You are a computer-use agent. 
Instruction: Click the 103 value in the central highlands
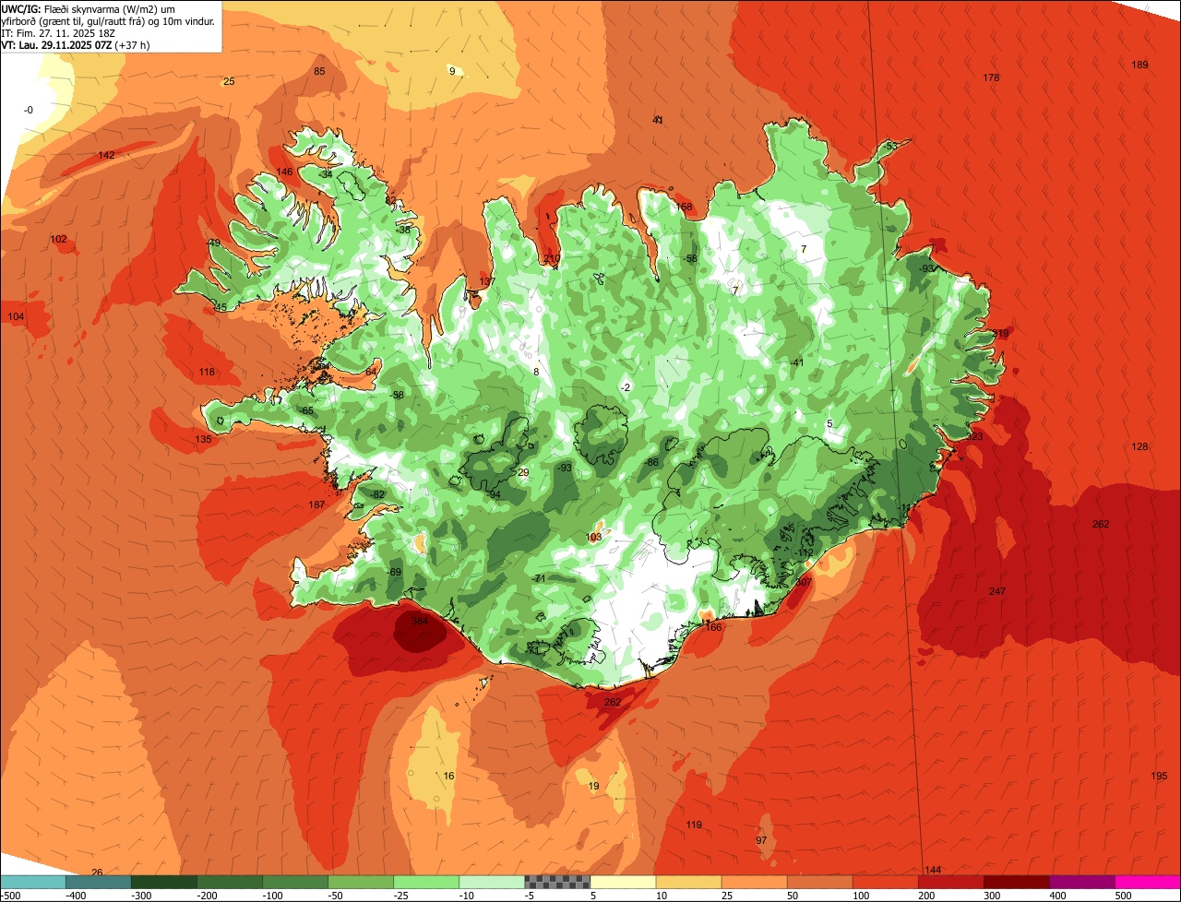click(x=594, y=537)
